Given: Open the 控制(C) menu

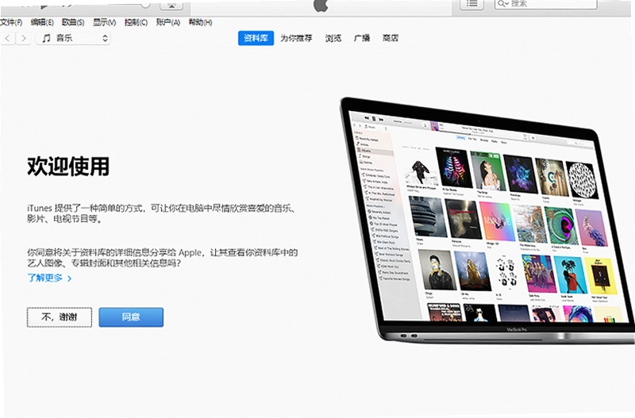Looking at the screenshot, I should tap(136, 22).
